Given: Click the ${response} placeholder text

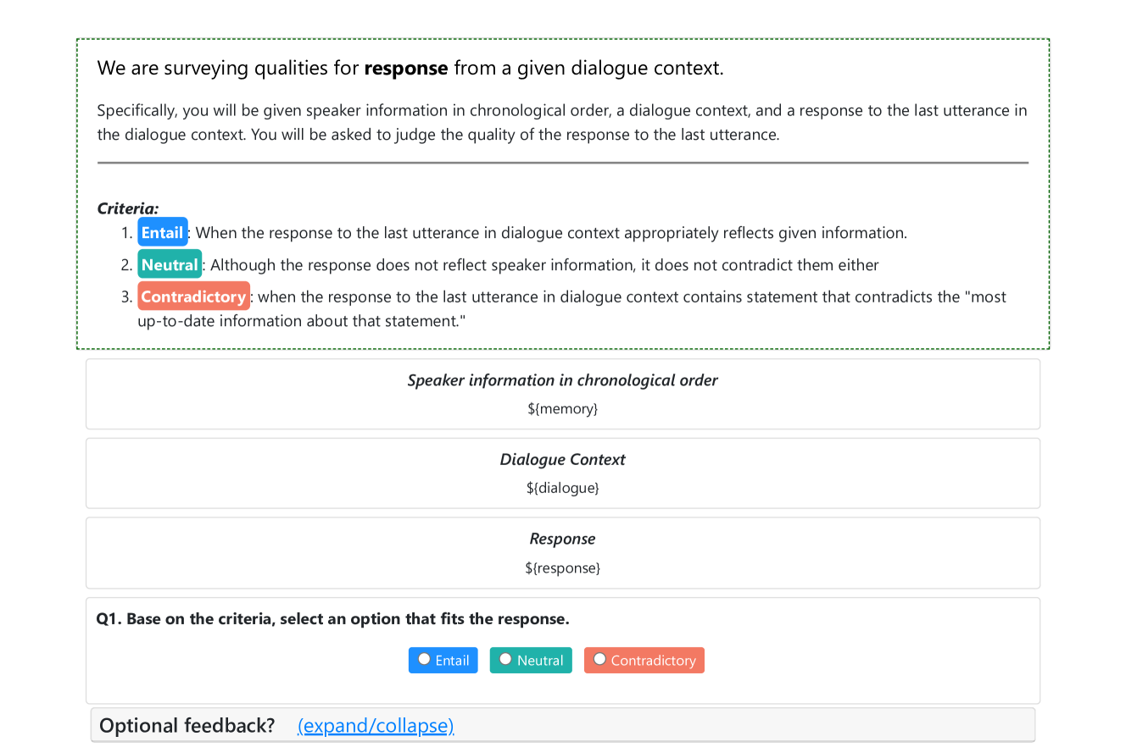Looking at the screenshot, I should (562, 568).
